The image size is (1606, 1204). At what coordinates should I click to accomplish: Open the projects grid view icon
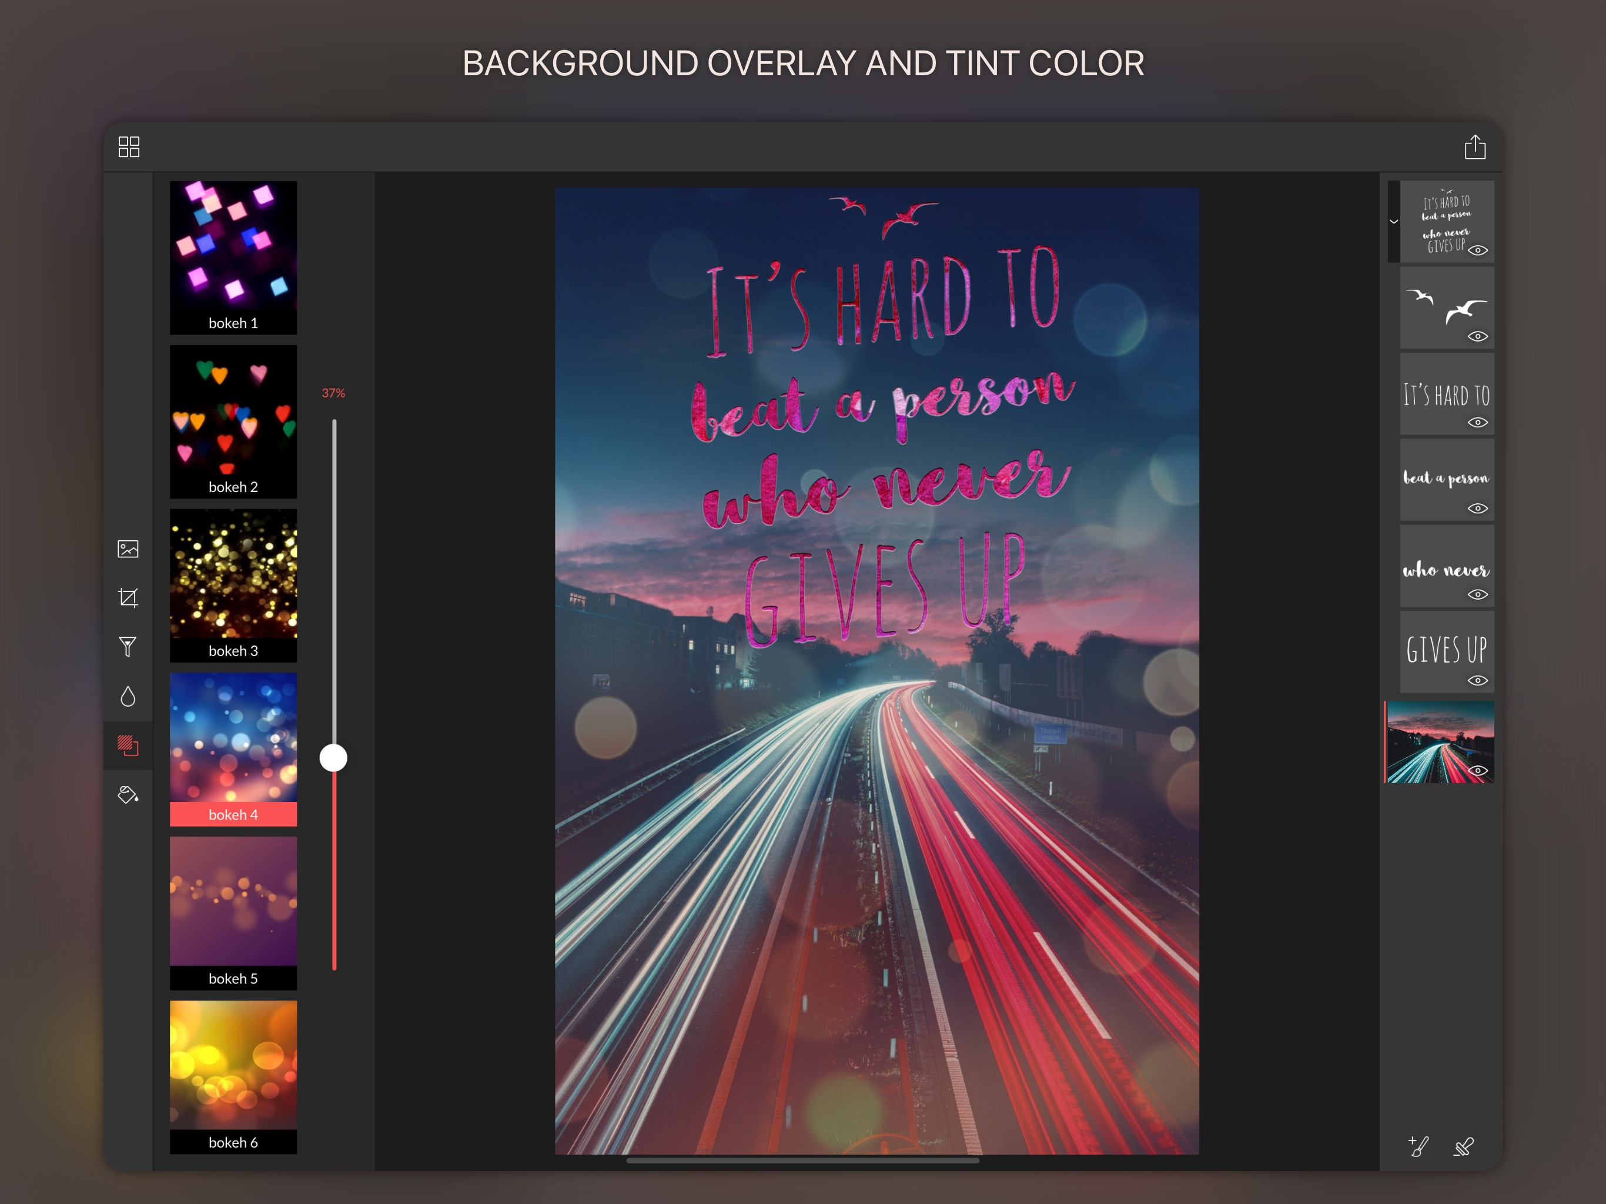[129, 147]
